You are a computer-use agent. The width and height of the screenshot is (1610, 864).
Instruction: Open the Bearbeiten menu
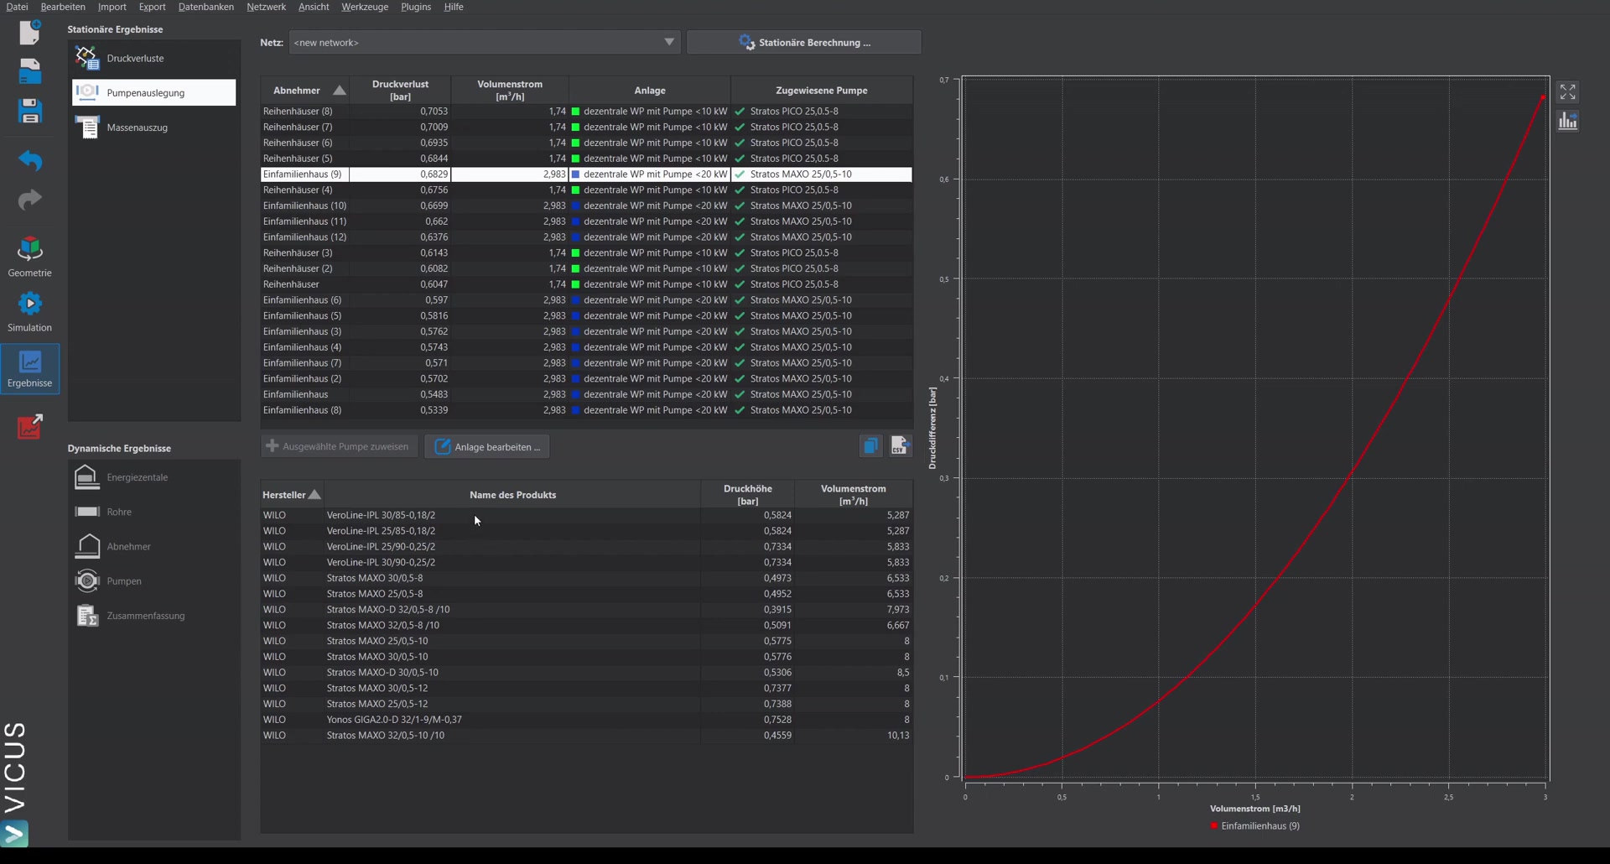click(x=63, y=7)
